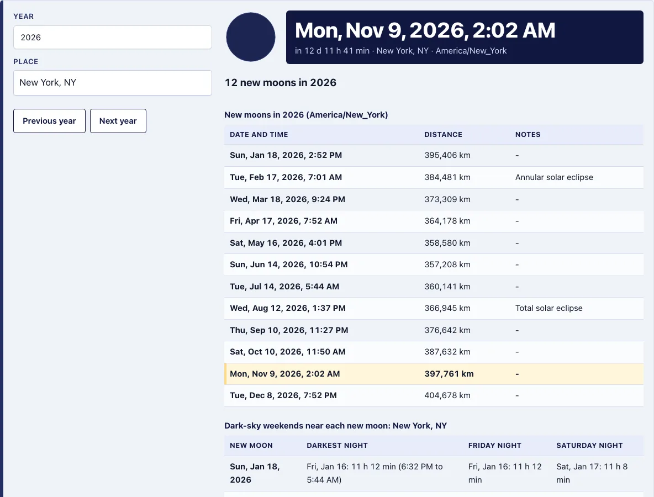Select row Tue, Dec 8, 2026, 7:52 PM
Image resolution: width=654 pixels, height=497 pixels.
tap(434, 396)
